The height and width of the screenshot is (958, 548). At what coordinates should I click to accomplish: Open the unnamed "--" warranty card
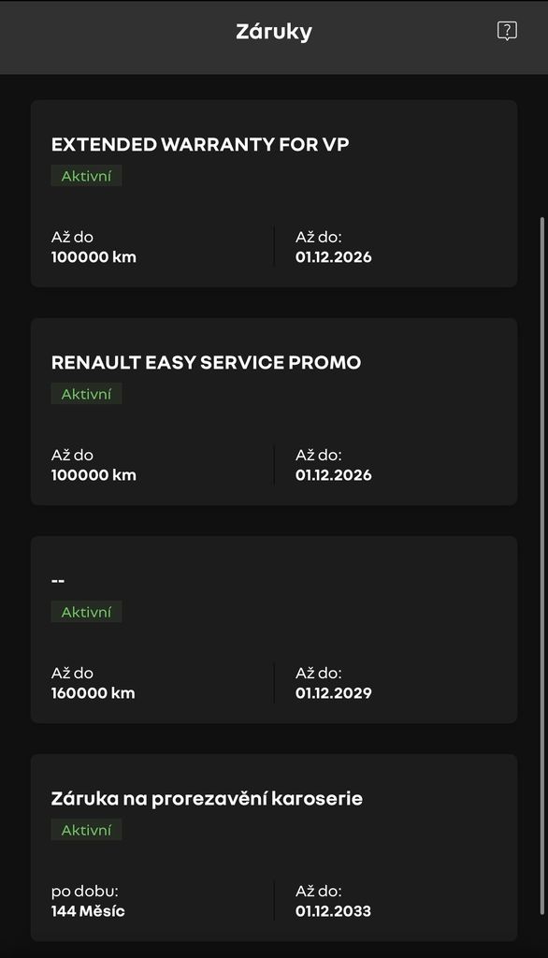[273, 630]
